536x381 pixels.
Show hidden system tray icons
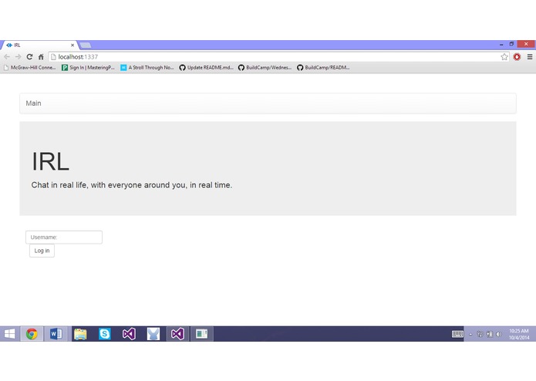tap(470, 335)
